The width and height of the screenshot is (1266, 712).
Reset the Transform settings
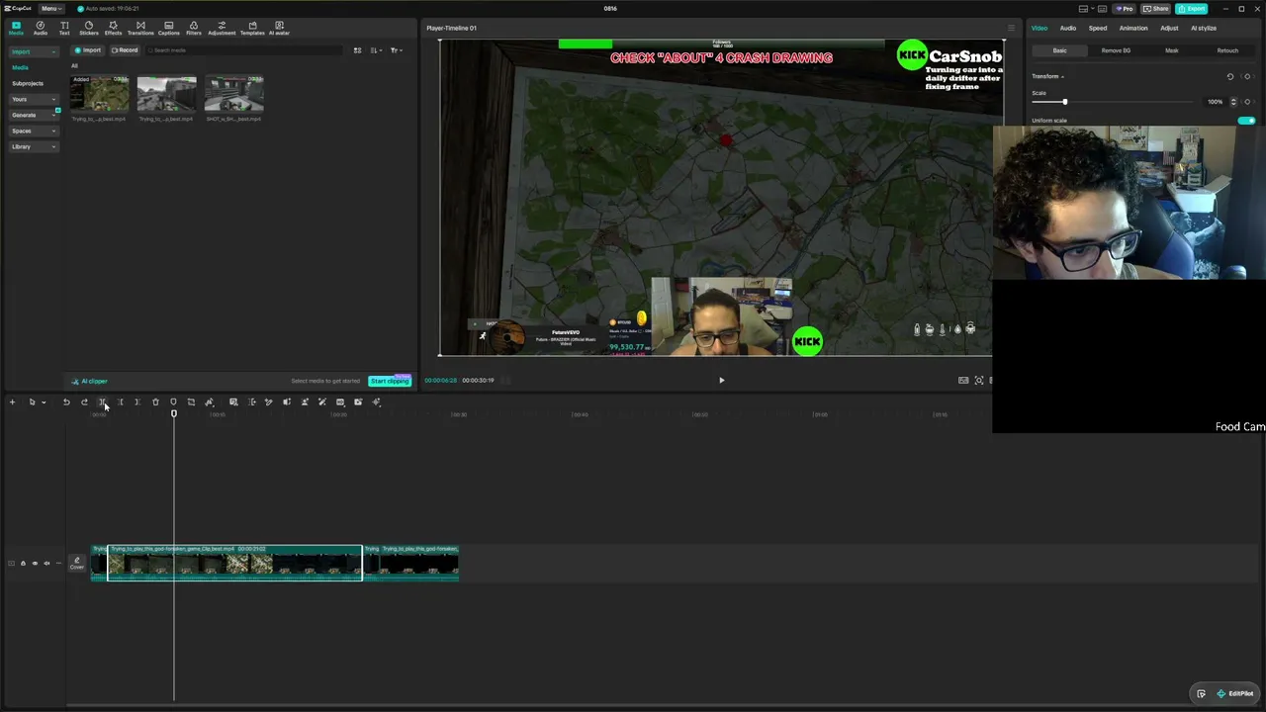coord(1230,76)
